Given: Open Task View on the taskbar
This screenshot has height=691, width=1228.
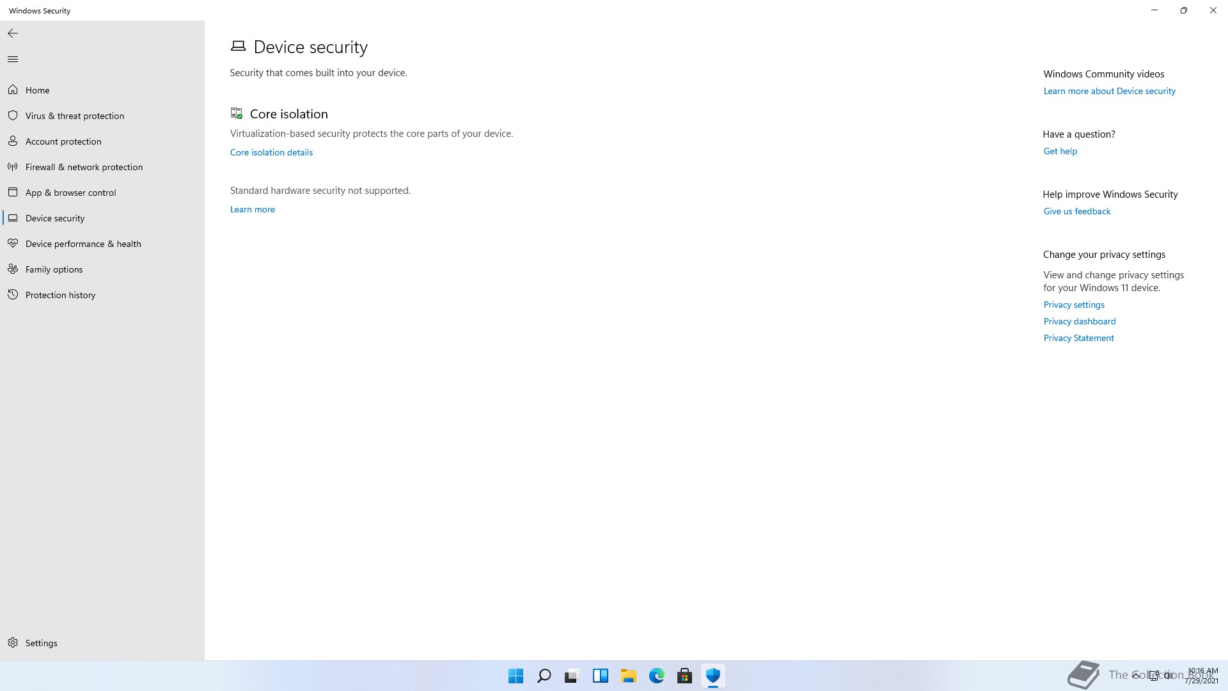Looking at the screenshot, I should click(x=572, y=676).
